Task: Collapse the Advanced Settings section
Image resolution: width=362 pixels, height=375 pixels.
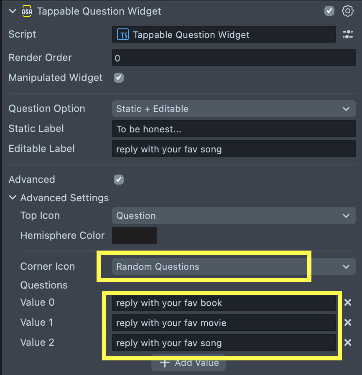Action: click(13, 198)
